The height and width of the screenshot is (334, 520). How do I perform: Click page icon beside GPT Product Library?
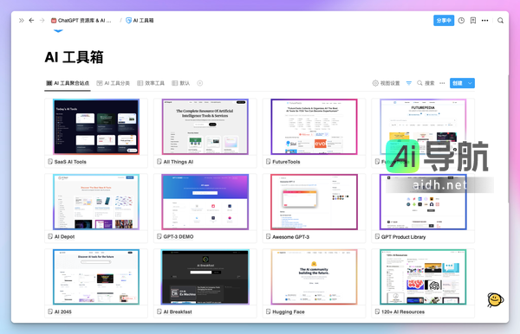pyautogui.click(x=377, y=236)
